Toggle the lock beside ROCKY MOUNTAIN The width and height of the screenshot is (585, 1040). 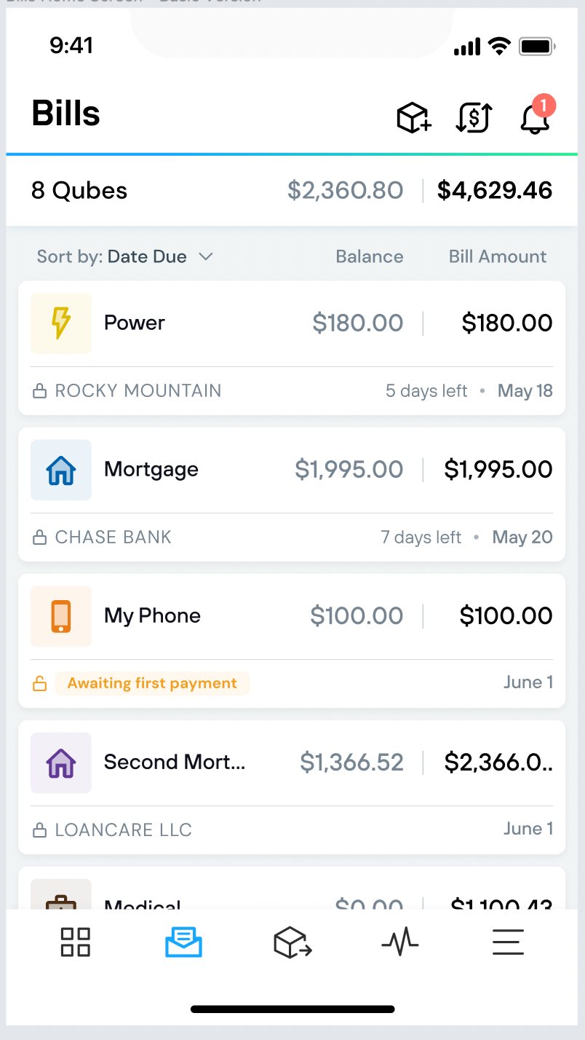[x=40, y=391]
